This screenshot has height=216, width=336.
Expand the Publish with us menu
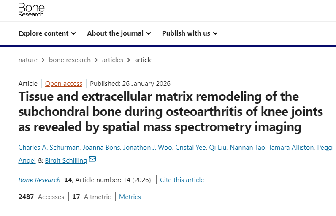click(190, 33)
